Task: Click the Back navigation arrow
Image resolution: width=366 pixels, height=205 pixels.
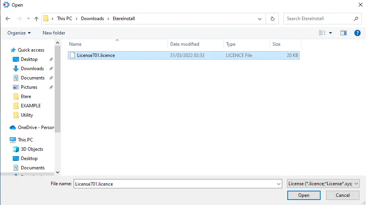Action: pos(8,19)
